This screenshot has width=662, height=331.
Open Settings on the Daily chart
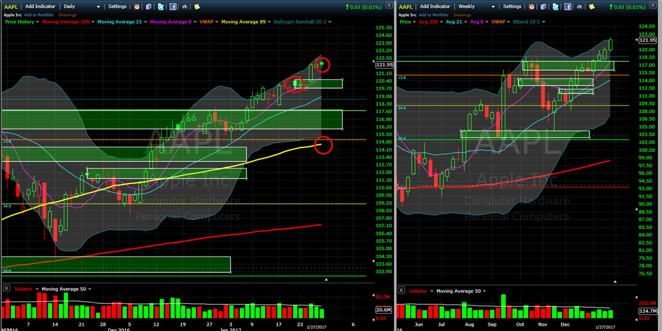click(117, 6)
